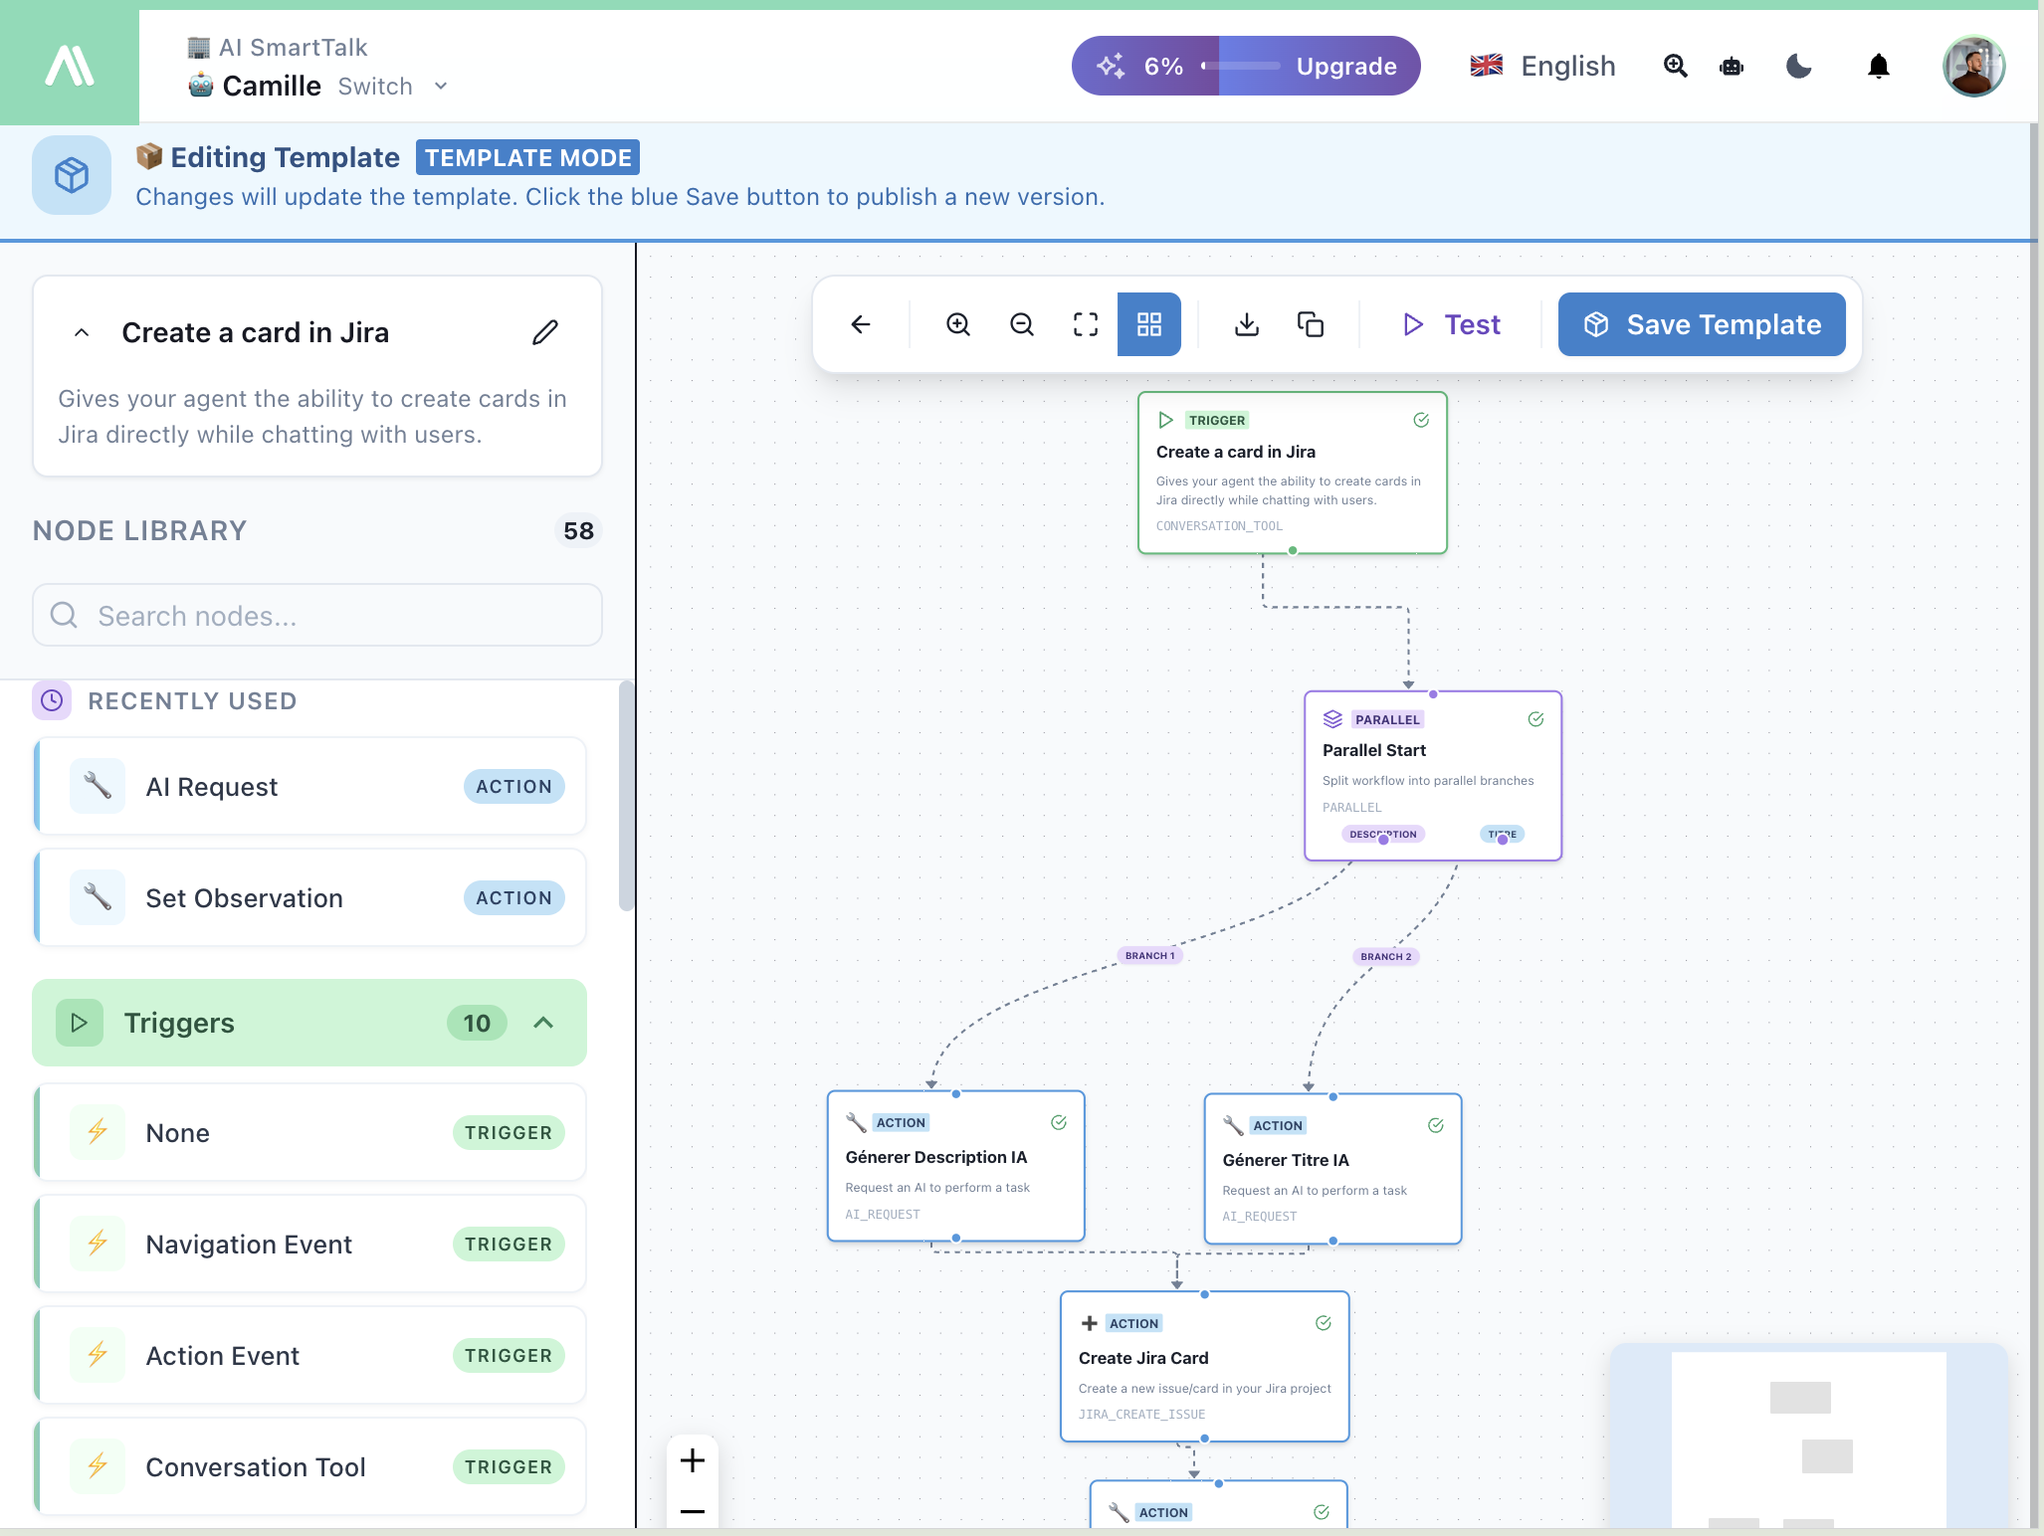
Task: Collapse the Create a card in Jira description panel
Action: [x=82, y=332]
